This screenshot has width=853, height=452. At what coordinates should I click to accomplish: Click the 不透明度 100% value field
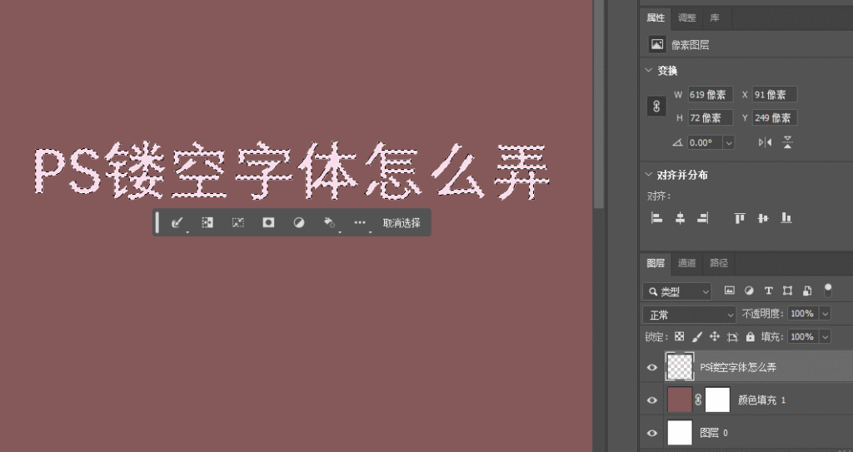(x=803, y=314)
